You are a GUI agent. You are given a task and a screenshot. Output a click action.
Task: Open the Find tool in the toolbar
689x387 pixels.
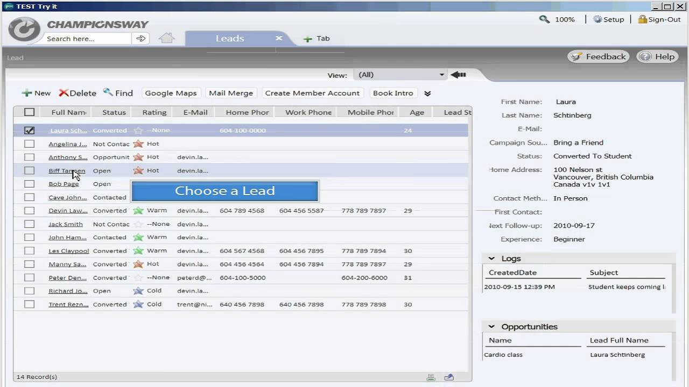tap(118, 93)
